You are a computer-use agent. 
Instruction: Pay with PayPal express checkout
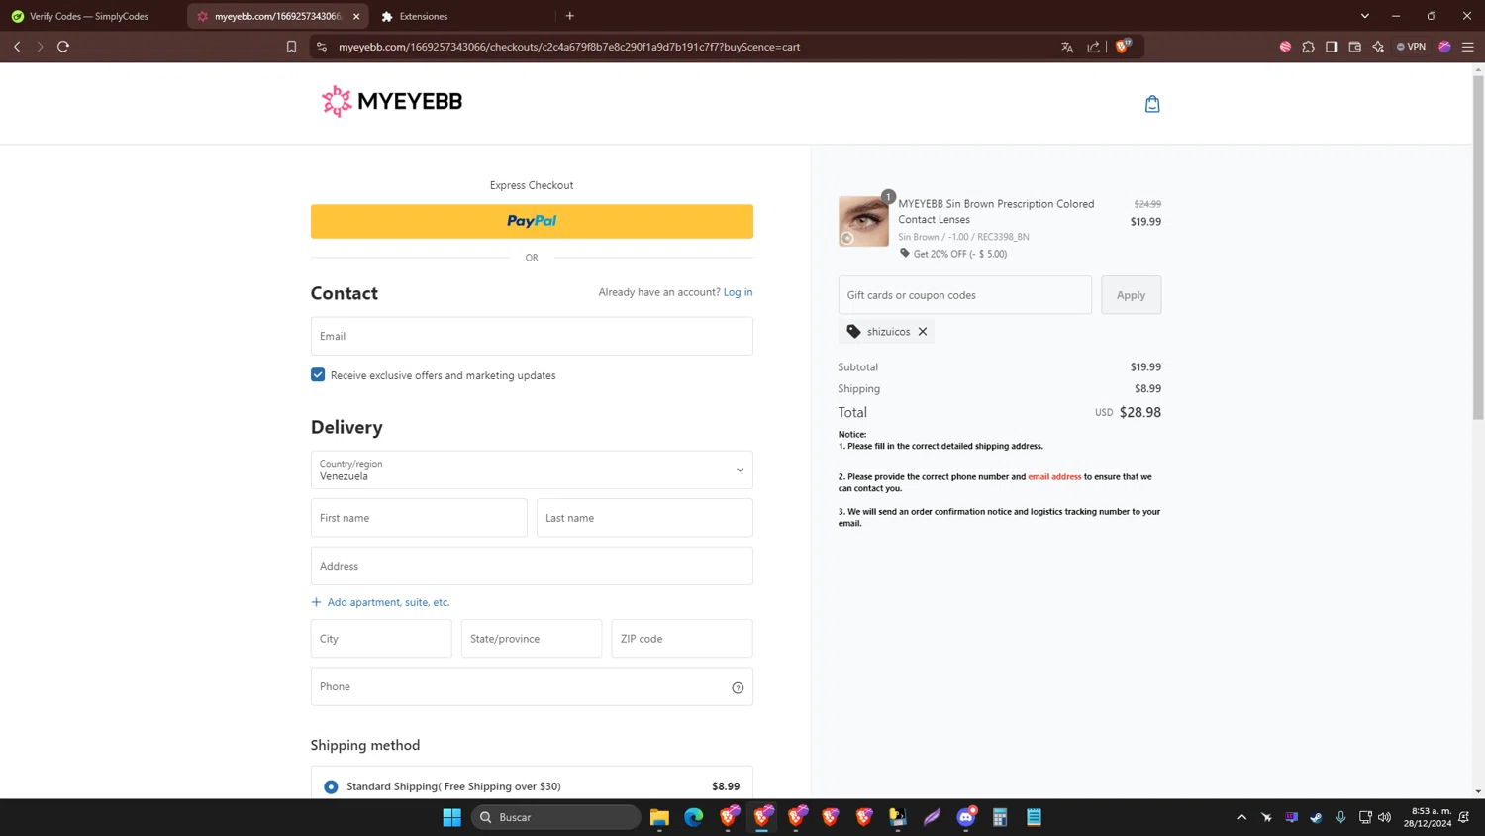(532, 221)
